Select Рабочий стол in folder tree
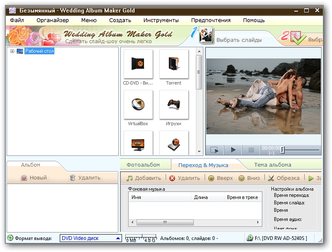This screenshot has width=332, height=252. pos(39,51)
